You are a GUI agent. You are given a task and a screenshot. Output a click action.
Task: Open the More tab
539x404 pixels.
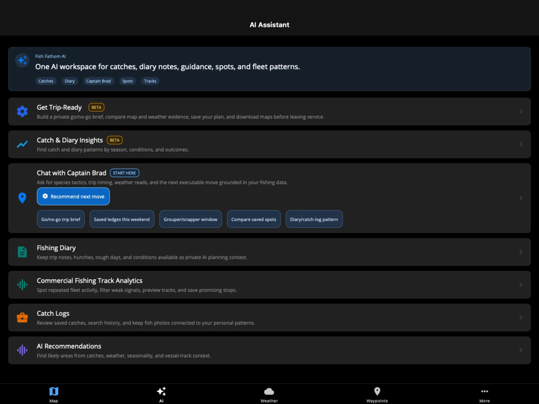(x=485, y=394)
